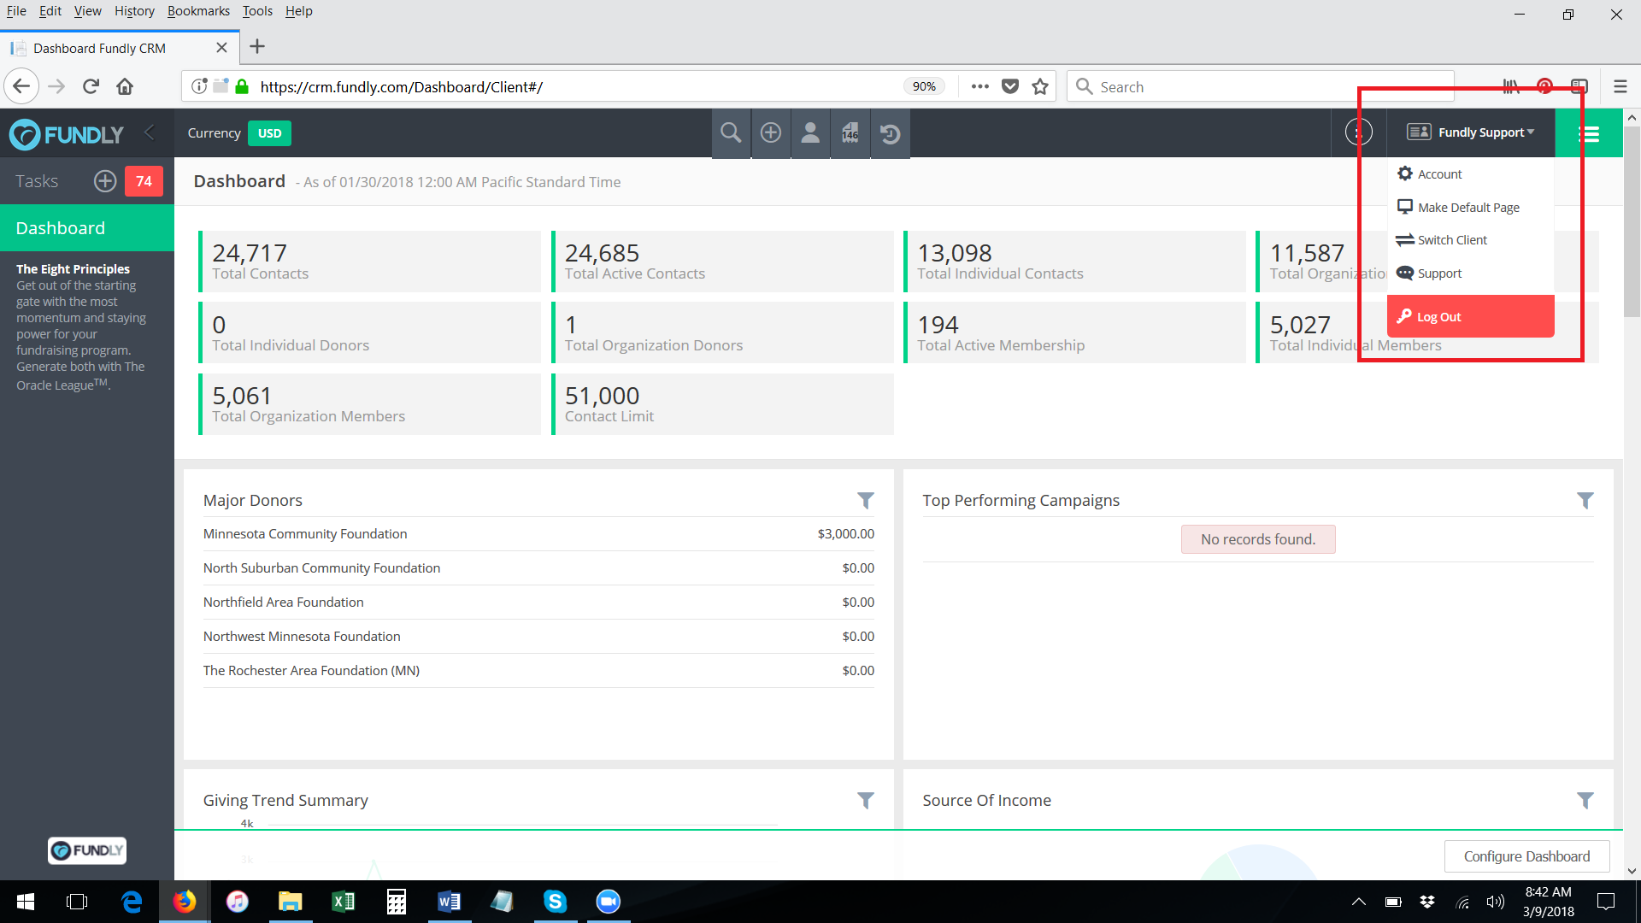Click the browser Search field
Viewport: 1641px width, 923px height.
click(1260, 86)
